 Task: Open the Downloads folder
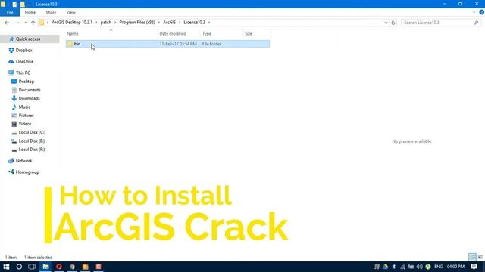point(29,98)
